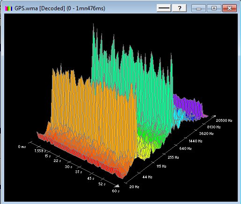Click the 8130 Hz frequency label
This screenshot has height=204, width=241.
(x=214, y=127)
